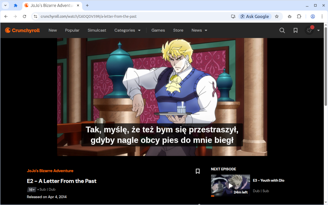Open the Store menu item
Image resolution: width=328 pixels, height=205 pixels.
[x=178, y=30]
